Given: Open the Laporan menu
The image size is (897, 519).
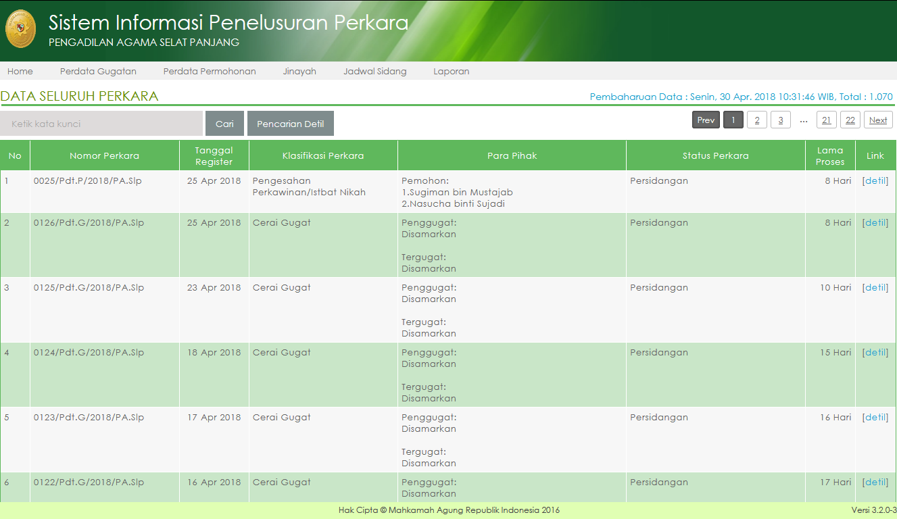Looking at the screenshot, I should pyautogui.click(x=452, y=71).
